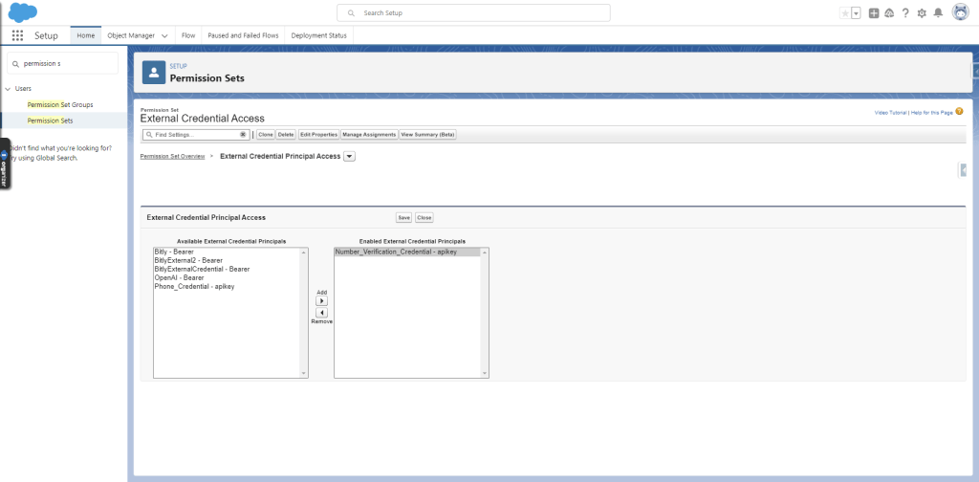Image resolution: width=979 pixels, height=482 pixels.
Task: Click the Find Settings search field
Action: pos(195,134)
